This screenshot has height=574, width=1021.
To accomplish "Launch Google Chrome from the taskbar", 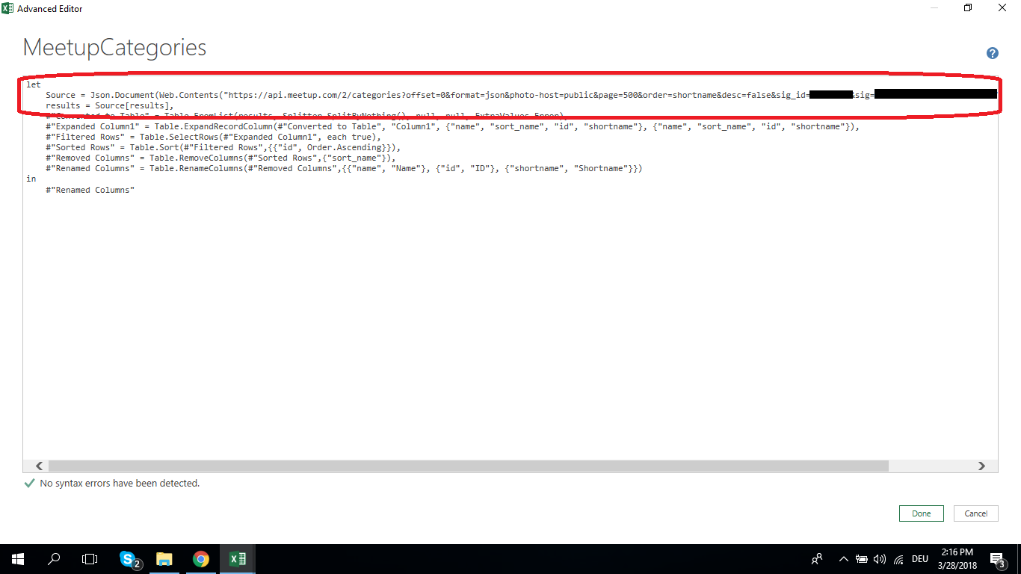I will [x=200, y=559].
